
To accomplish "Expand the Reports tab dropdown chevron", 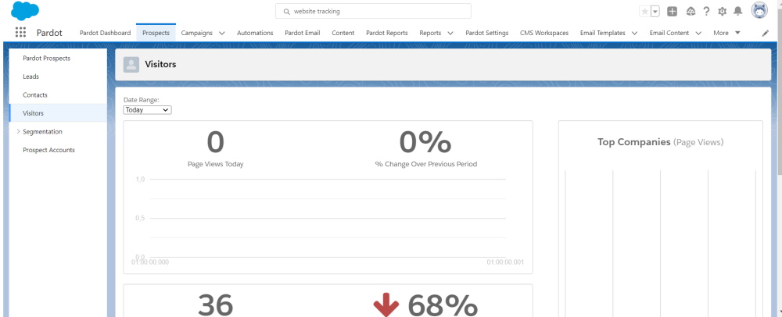I will coord(450,34).
